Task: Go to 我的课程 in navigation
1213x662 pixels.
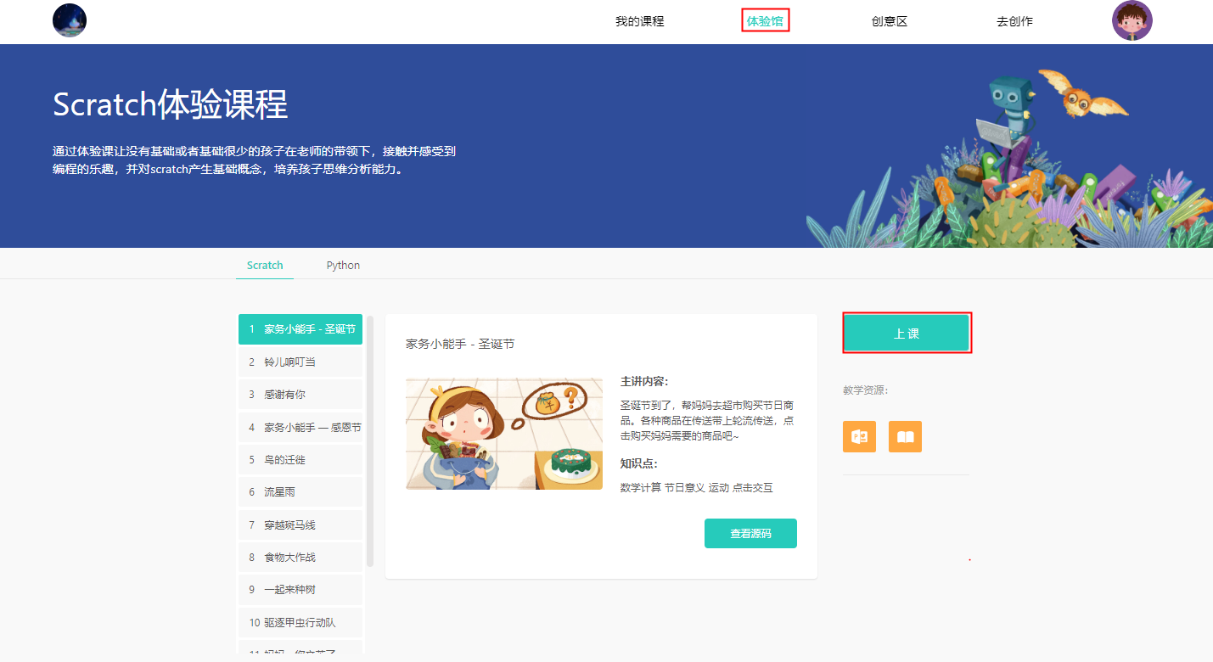Action: click(x=640, y=21)
